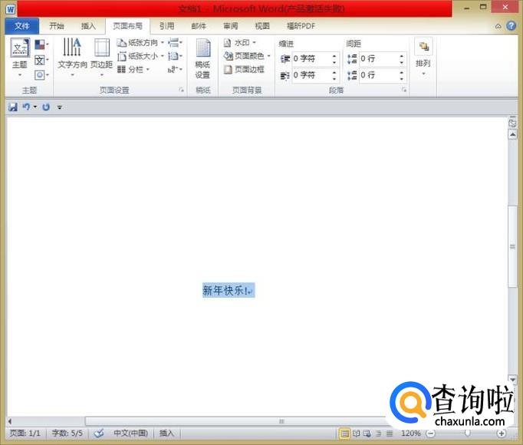This screenshot has width=523, height=445.
Task: Open theme fonts dropdown
Action: 41,60
